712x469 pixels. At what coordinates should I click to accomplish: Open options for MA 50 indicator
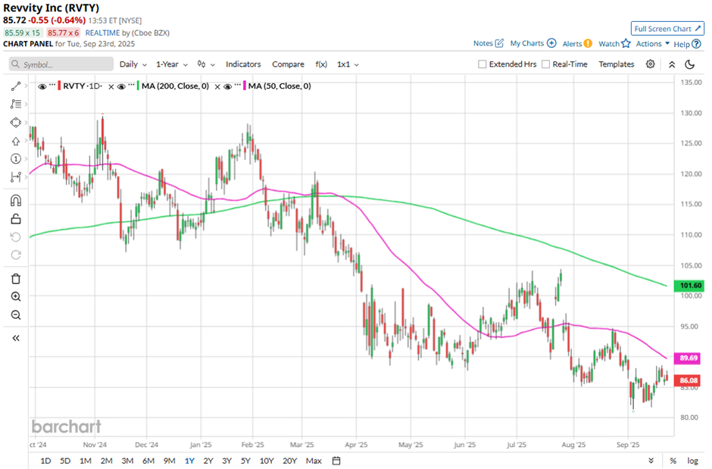(x=239, y=85)
